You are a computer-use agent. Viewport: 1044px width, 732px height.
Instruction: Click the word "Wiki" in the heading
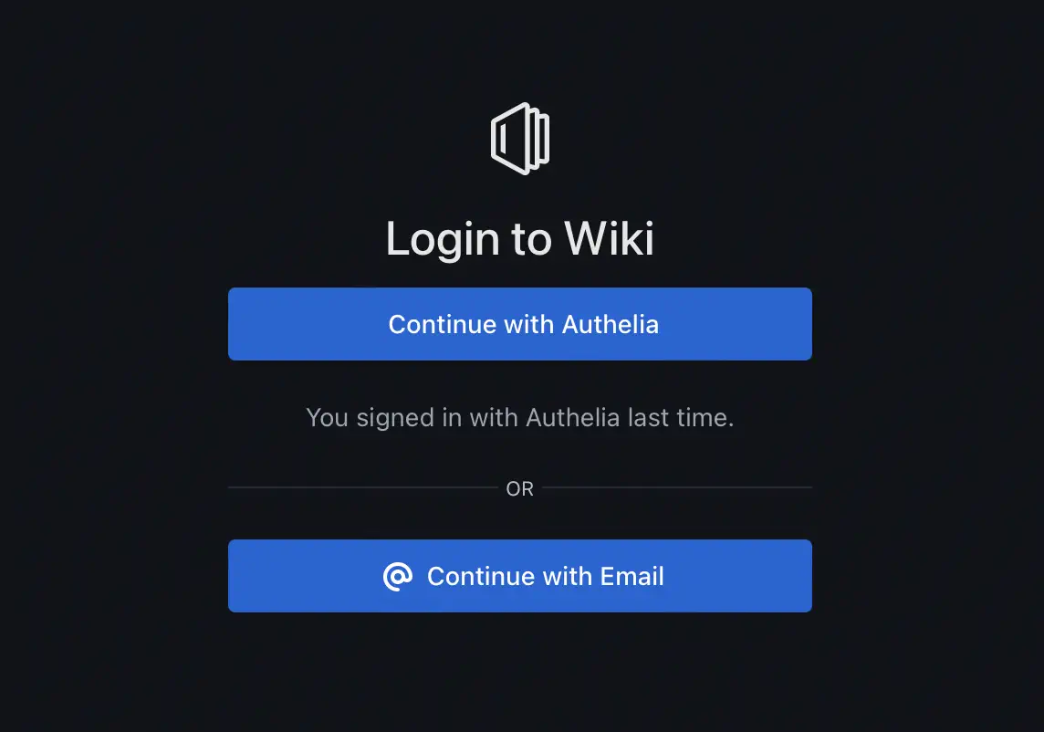click(610, 239)
